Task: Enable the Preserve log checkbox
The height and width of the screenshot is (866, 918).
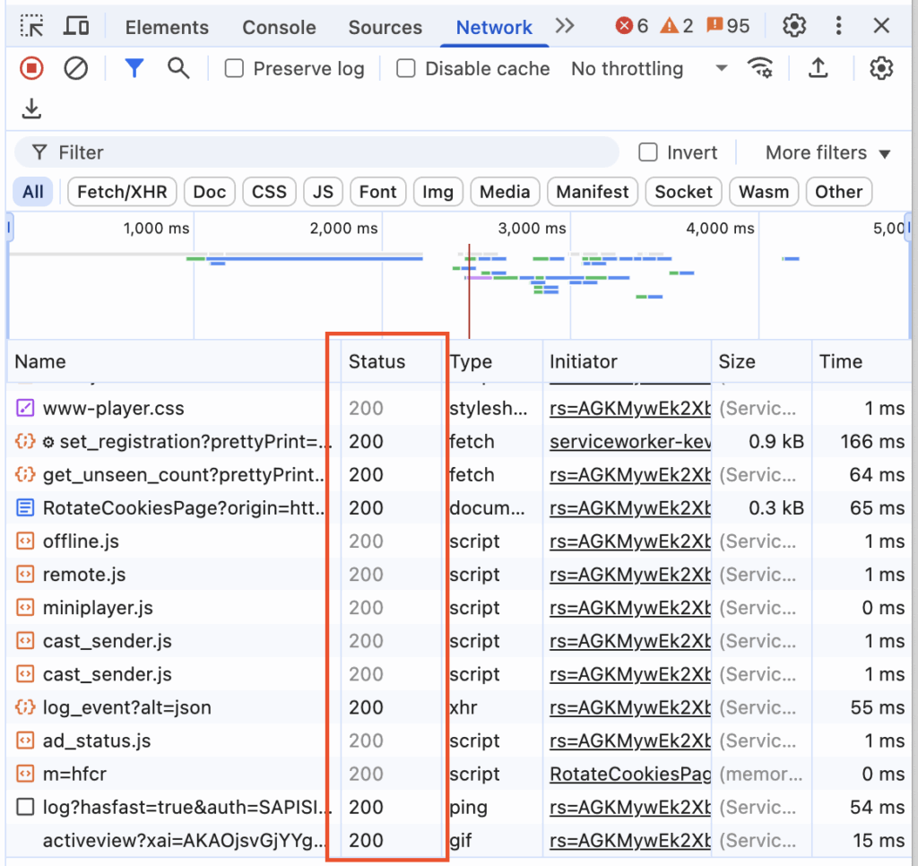Action: pos(234,68)
